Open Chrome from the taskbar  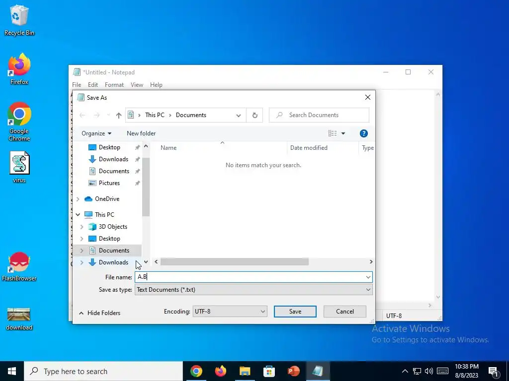[x=196, y=371]
